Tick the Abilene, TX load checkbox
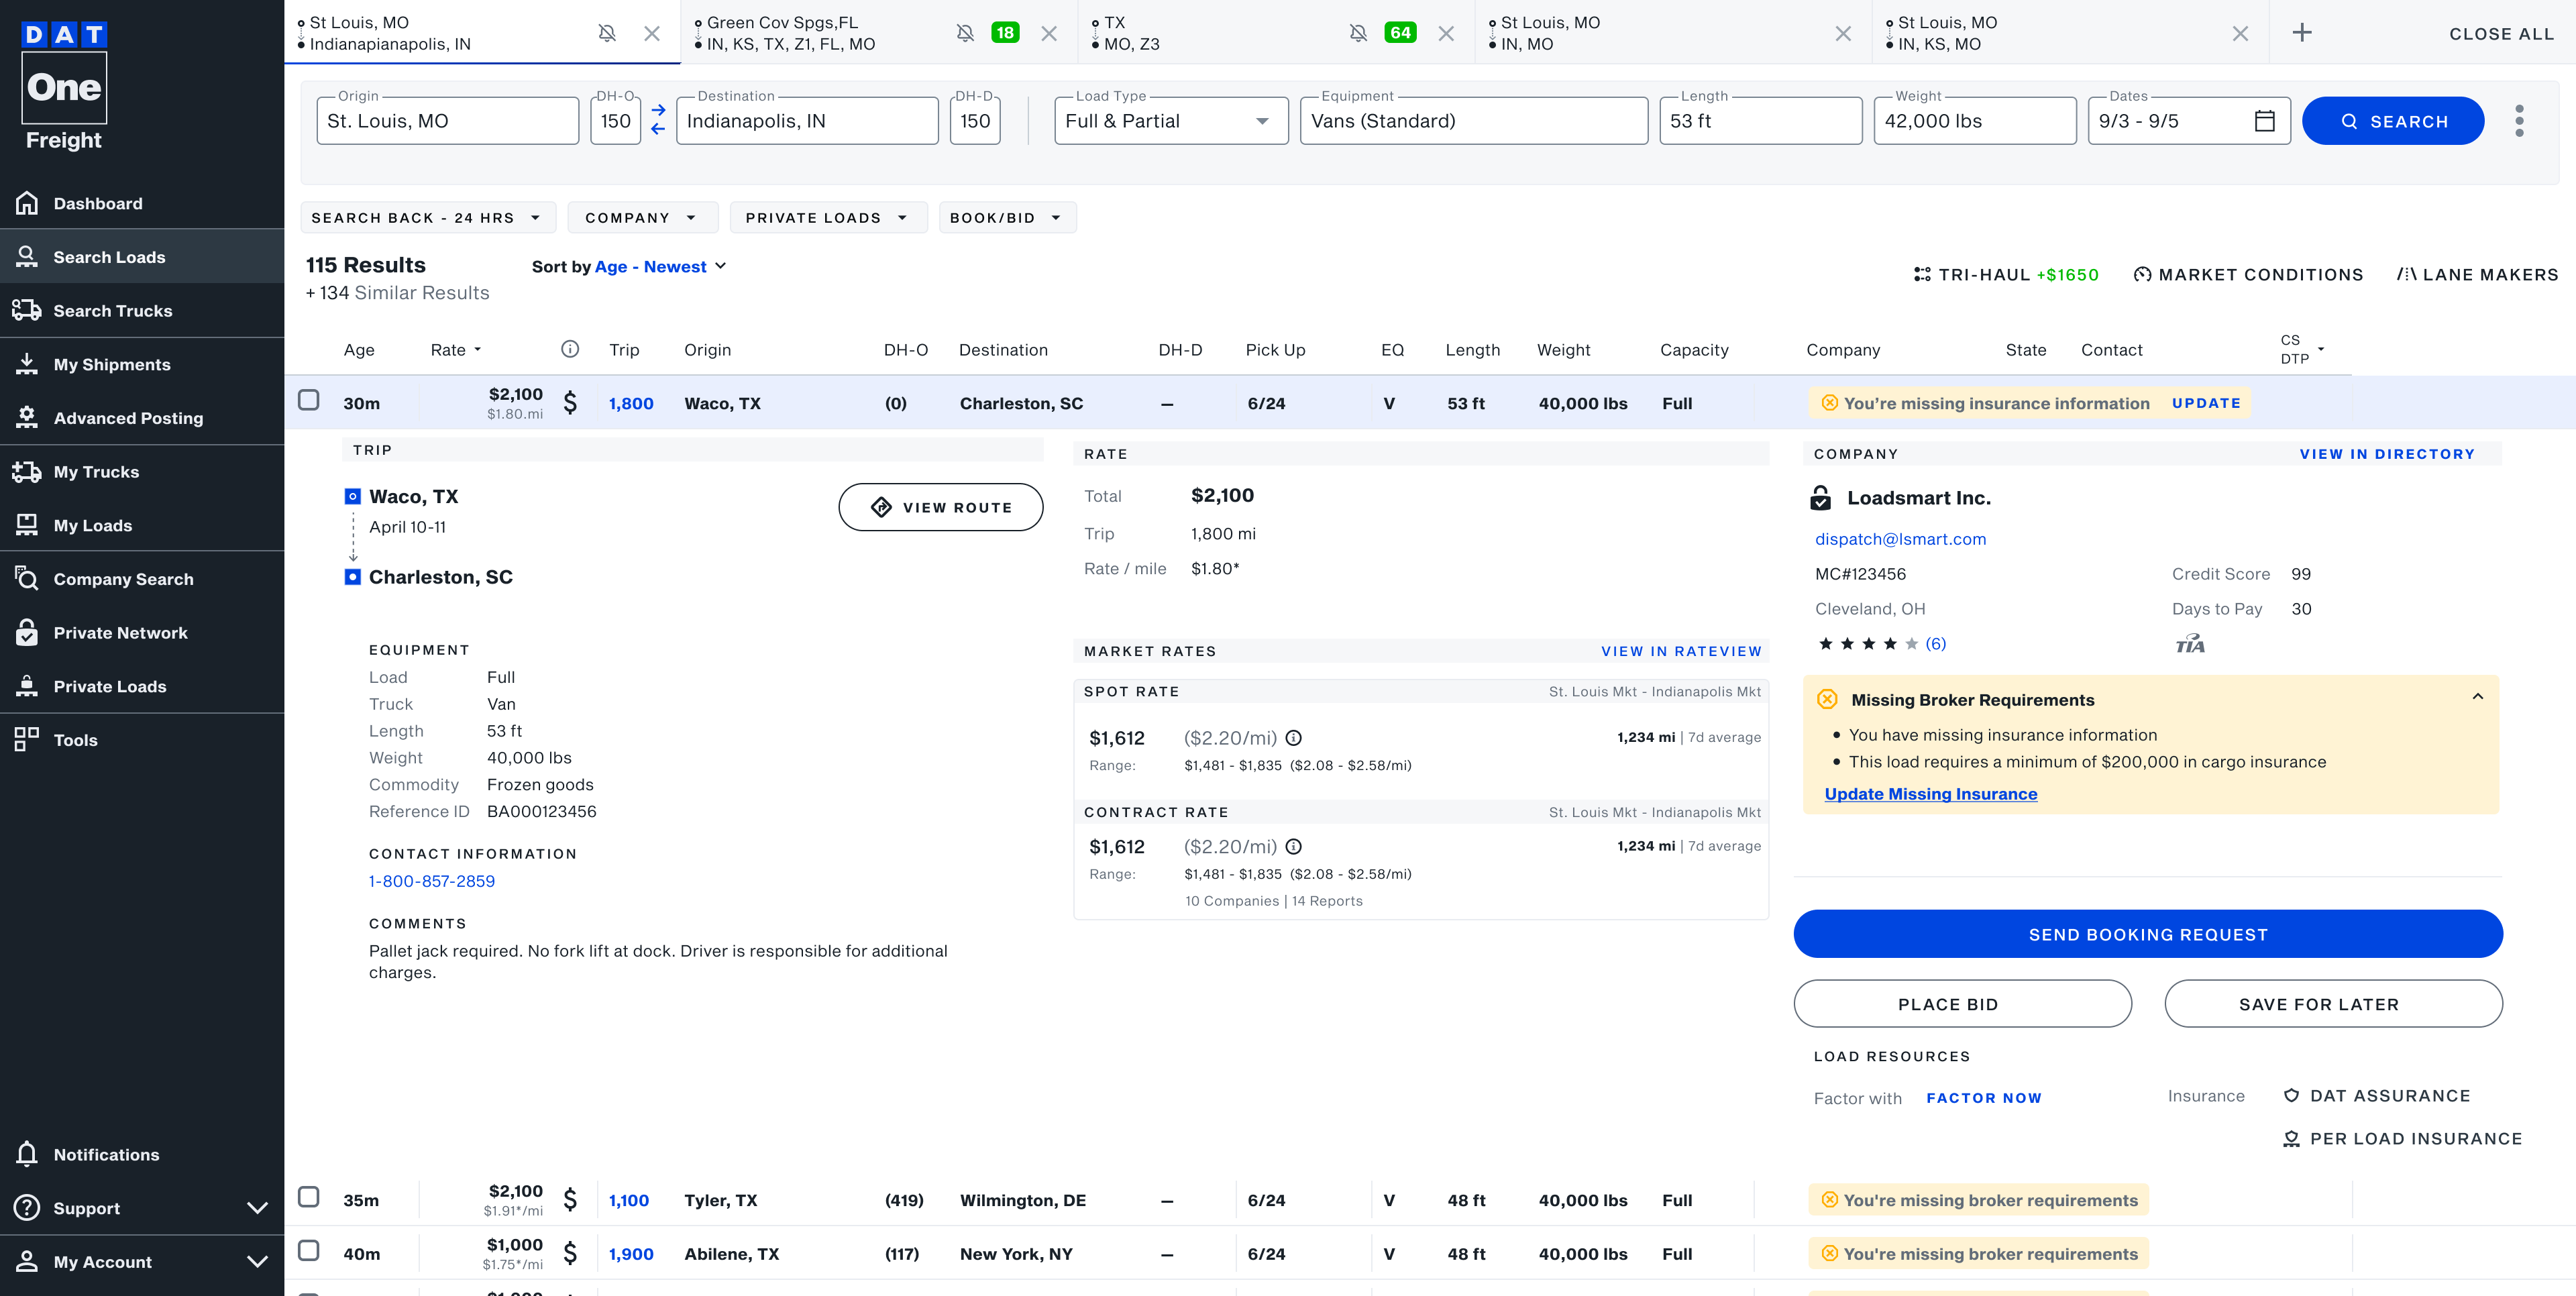 [309, 1251]
